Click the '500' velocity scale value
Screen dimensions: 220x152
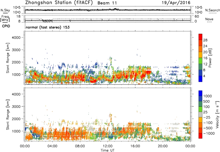(x=207, y=101)
